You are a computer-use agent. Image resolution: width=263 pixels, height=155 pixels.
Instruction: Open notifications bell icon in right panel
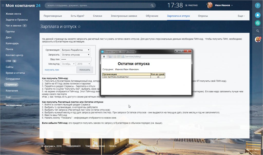258,15
